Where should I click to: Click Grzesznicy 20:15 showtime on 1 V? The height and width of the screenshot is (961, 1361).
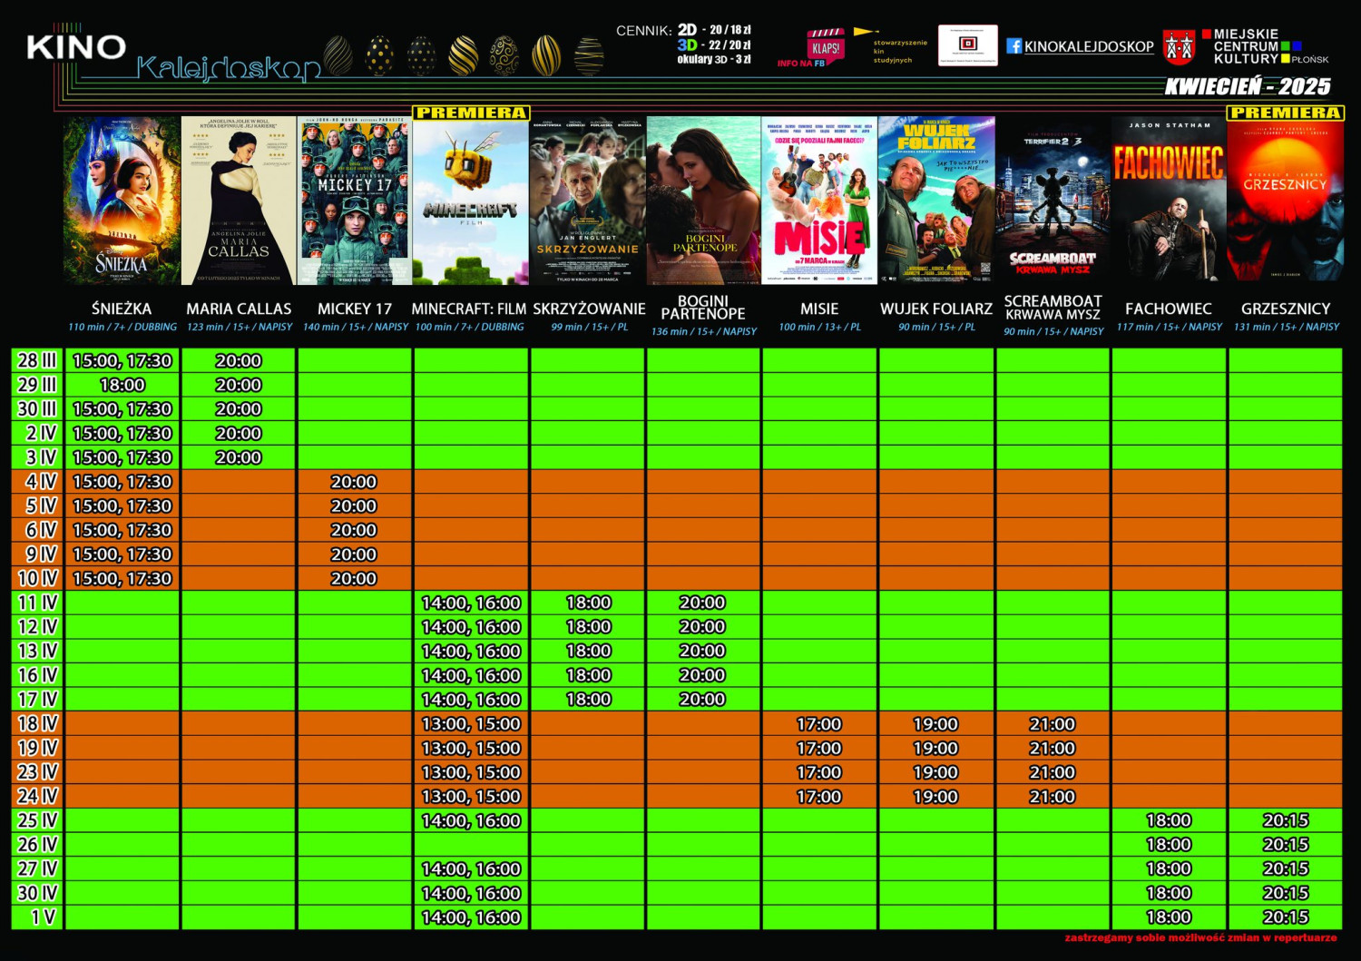coord(1286,917)
